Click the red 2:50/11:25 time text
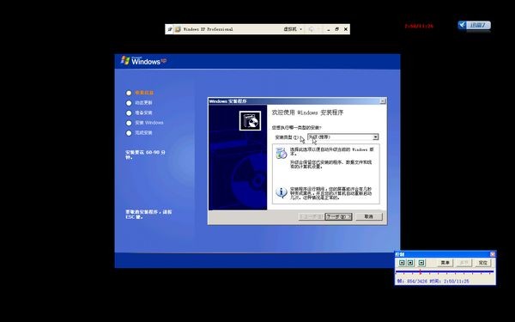 coord(419,26)
